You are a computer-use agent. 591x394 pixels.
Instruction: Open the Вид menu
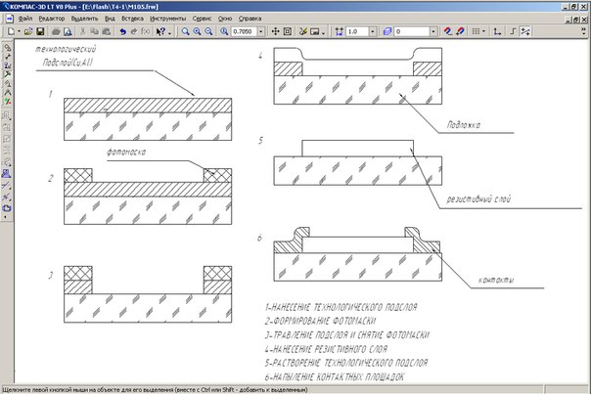(110, 19)
